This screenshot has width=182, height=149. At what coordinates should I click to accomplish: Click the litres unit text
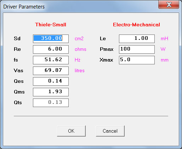click(80, 70)
